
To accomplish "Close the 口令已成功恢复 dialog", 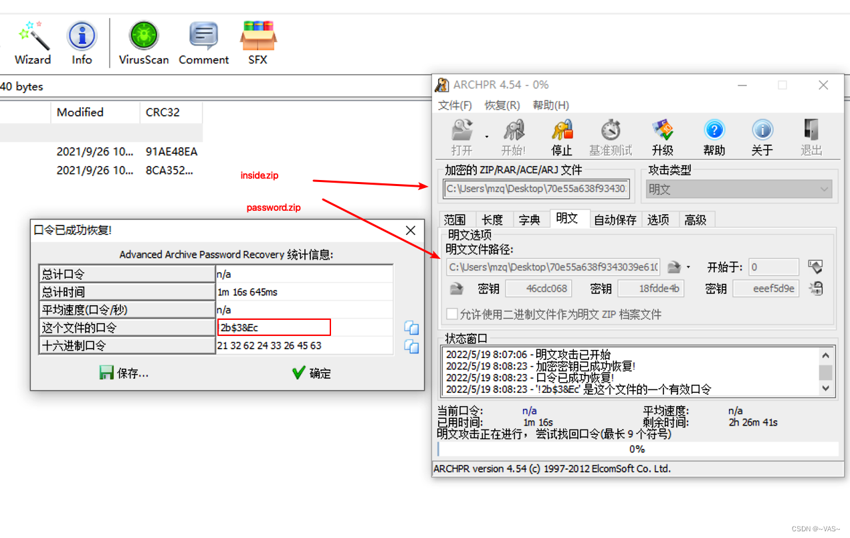I will 411,230.
